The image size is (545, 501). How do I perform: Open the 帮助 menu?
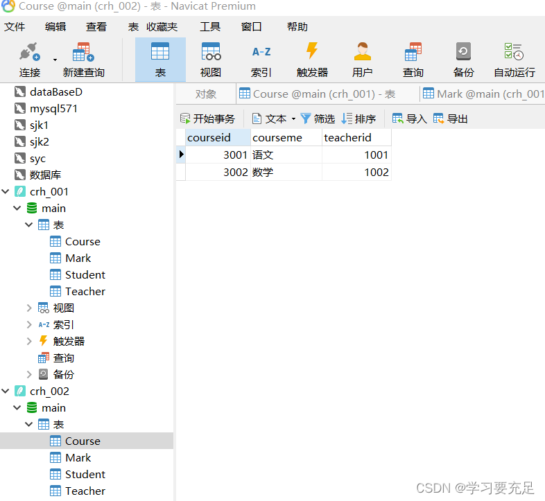click(x=297, y=27)
